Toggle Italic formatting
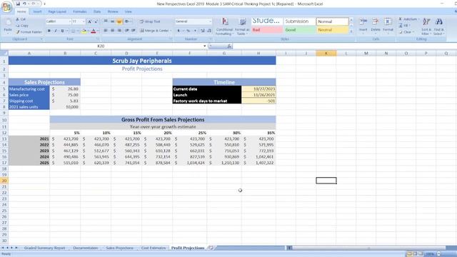This screenshot has width=457, height=257. tap(56, 31)
